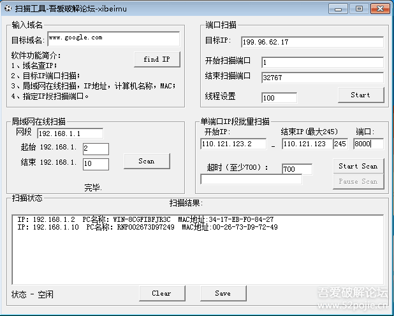The image size is (394, 316).
Task: Click the timeout field showing 700
Action: [296, 169]
